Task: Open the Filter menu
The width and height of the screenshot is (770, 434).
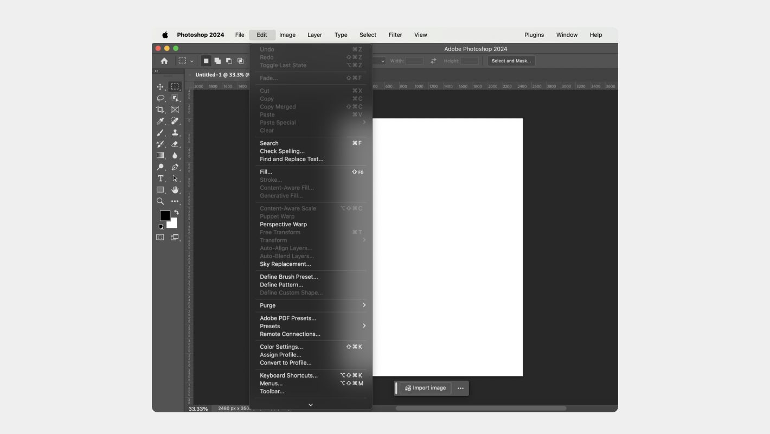Action: tap(395, 35)
